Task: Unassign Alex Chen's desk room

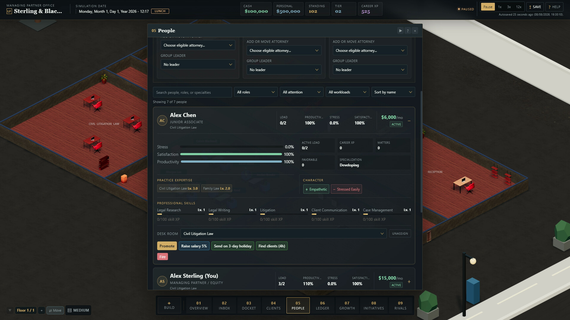Action: coord(400,233)
